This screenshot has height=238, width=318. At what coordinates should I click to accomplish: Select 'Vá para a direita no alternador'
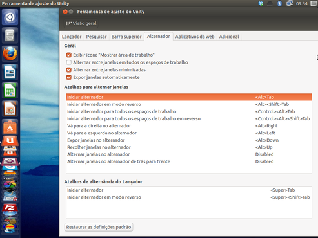click(189, 126)
